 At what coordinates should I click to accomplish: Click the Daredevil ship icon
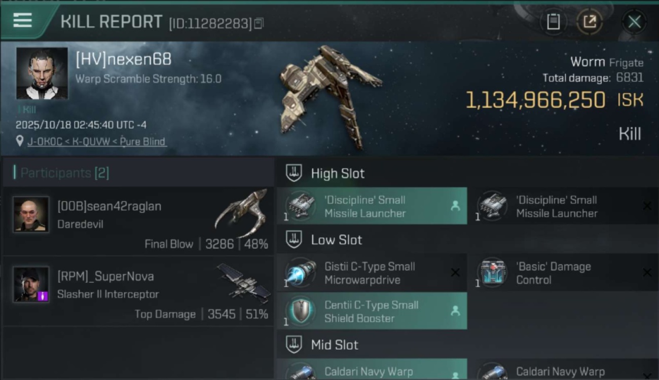pos(241,213)
